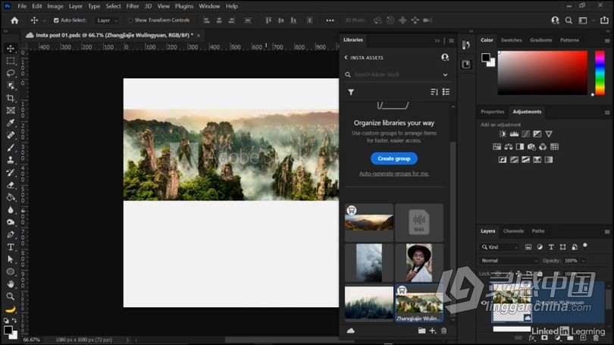Select the woman in hat thumbnail
Screen dimensions: 614x345
418,262
